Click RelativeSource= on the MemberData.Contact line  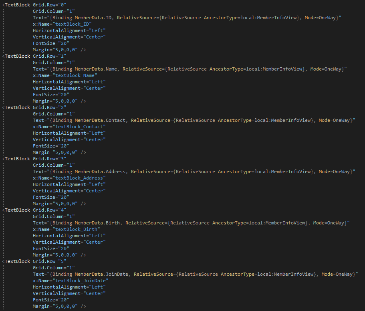[152, 120]
